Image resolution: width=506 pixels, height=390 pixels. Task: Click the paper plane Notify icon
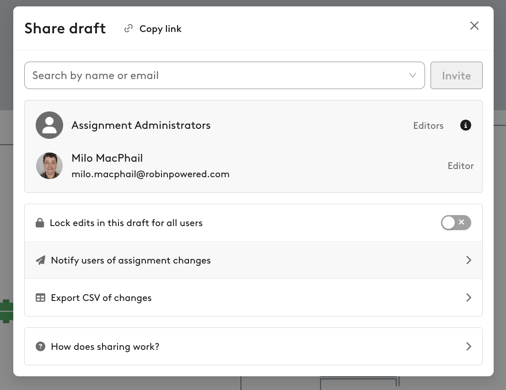tap(40, 260)
